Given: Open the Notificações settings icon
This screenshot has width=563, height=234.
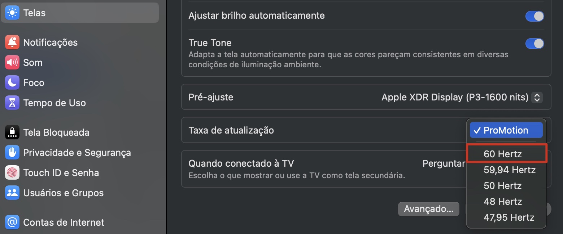Looking at the screenshot, I should [12, 42].
